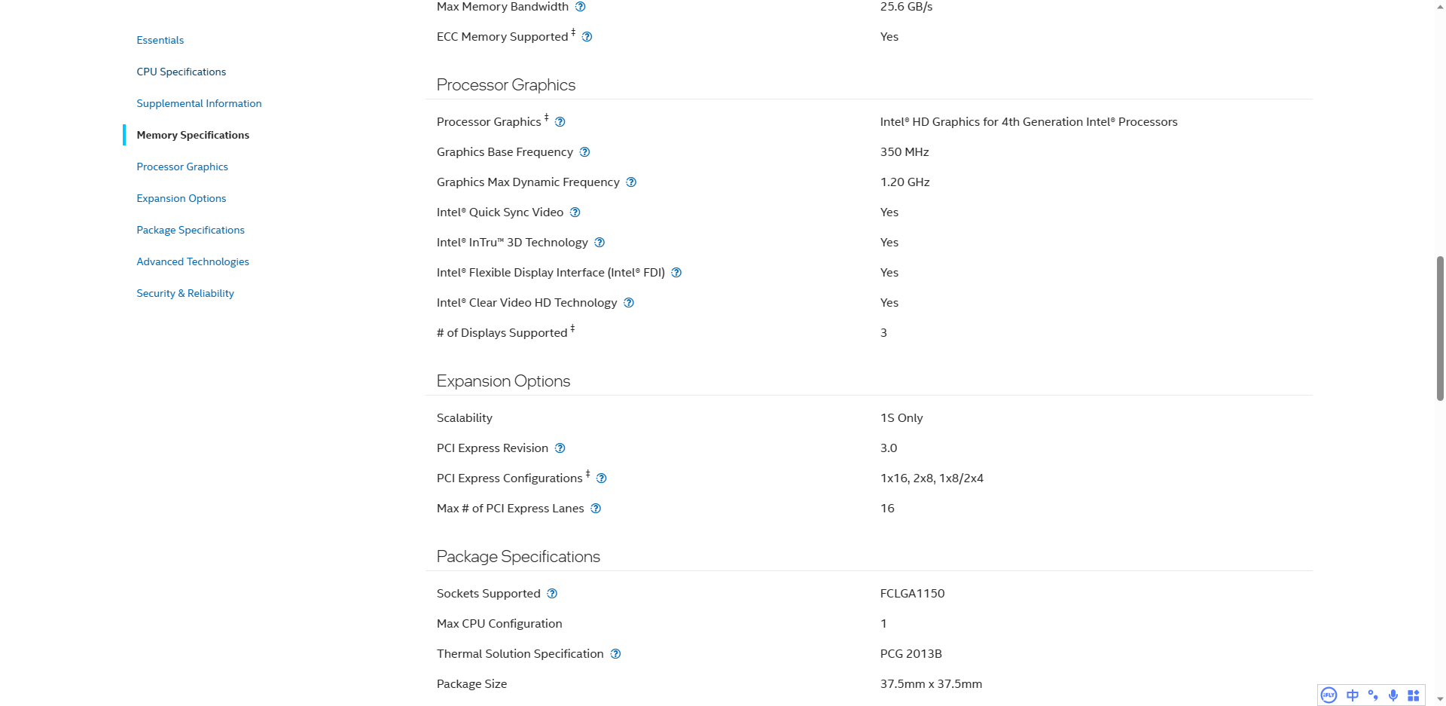Image resolution: width=1446 pixels, height=706 pixels.
Task: Open the CPU Specifications sidebar link
Action: pyautogui.click(x=182, y=72)
